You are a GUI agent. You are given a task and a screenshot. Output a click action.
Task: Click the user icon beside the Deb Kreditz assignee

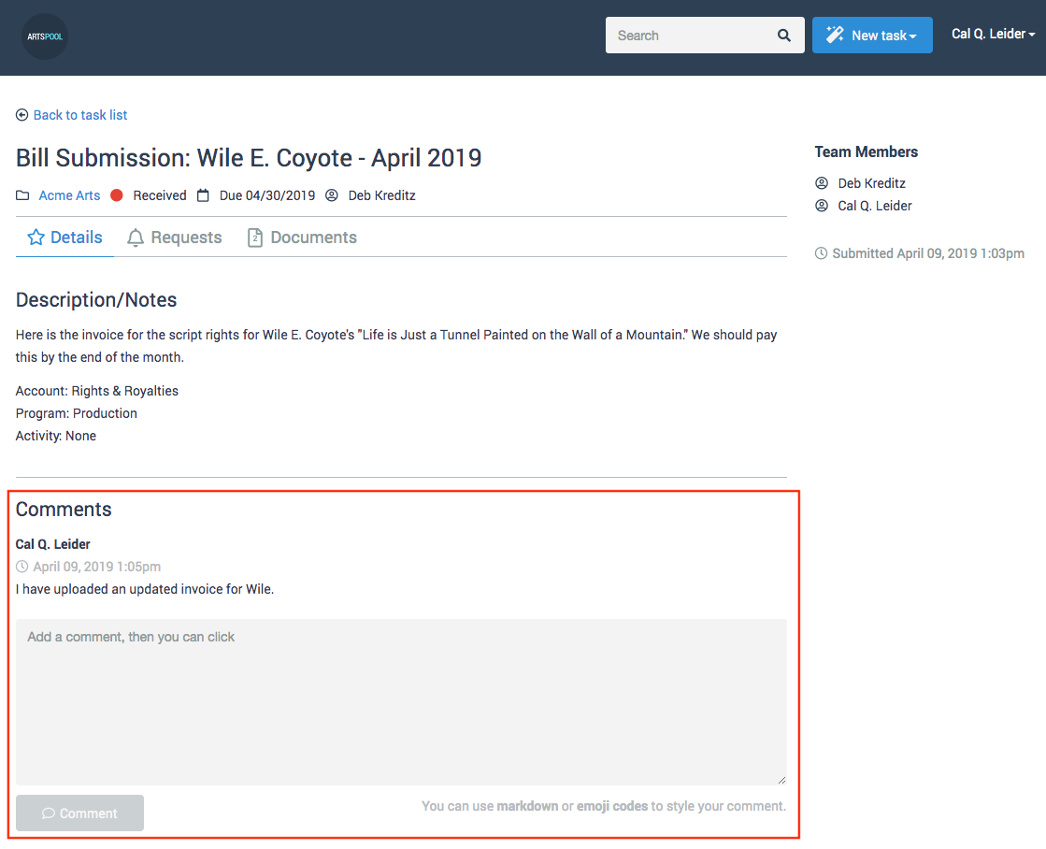coord(332,195)
